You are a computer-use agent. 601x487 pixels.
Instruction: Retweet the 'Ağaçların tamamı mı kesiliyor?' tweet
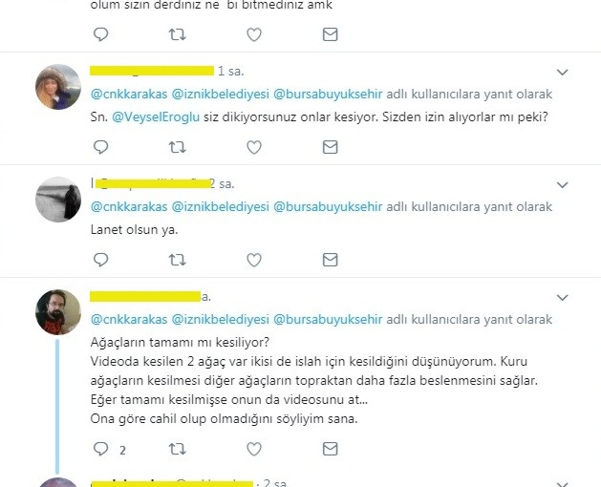(178, 449)
